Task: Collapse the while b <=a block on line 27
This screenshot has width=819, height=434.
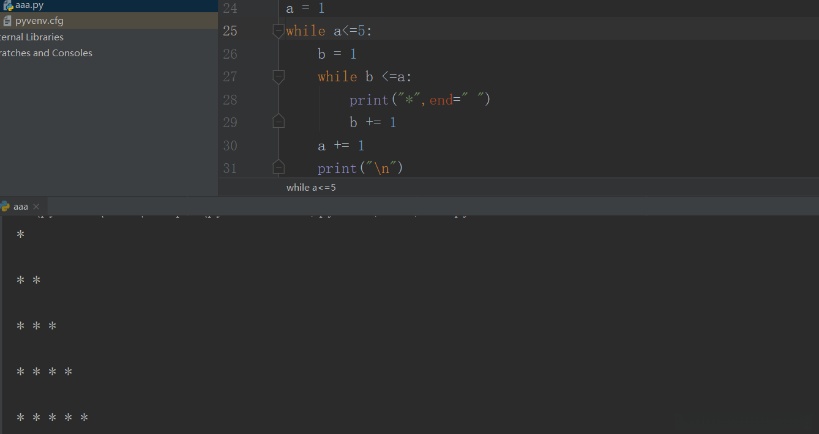Action: point(279,76)
